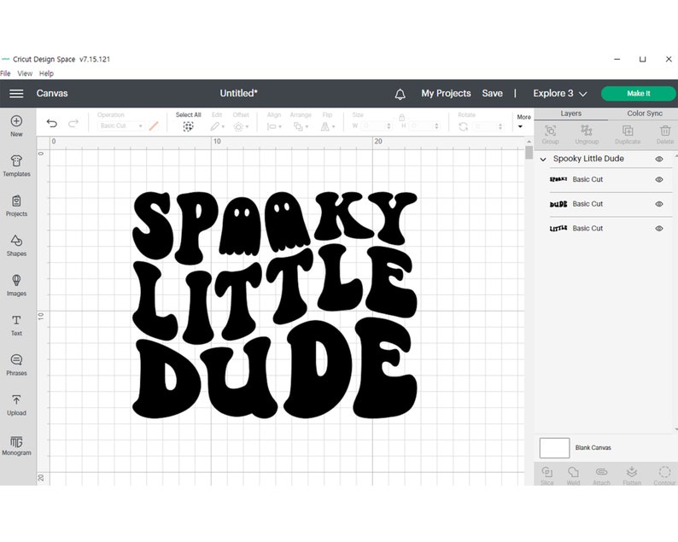Image resolution: width=678 pixels, height=542 pixels.
Task: Click the Select All icon
Action: pos(188,126)
